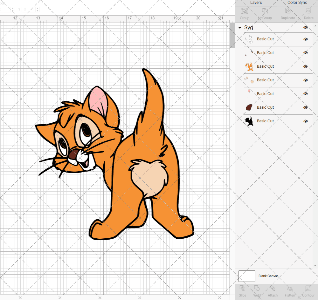Click the Weld tool icon
This screenshot has width=318, height=300.
[x=257, y=288]
